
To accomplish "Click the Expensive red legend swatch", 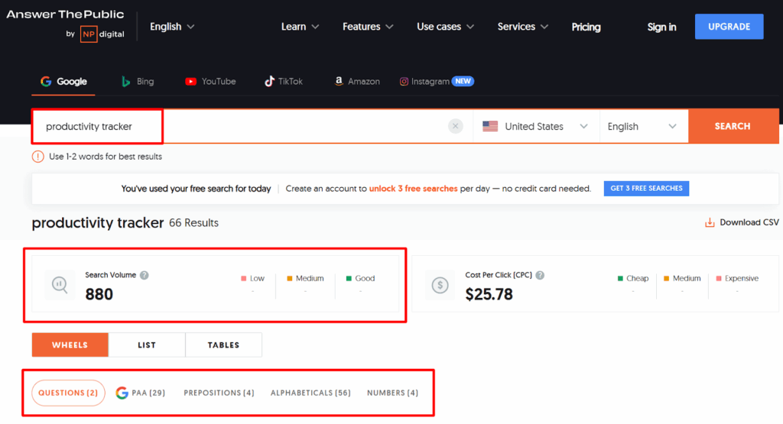I will (x=719, y=278).
